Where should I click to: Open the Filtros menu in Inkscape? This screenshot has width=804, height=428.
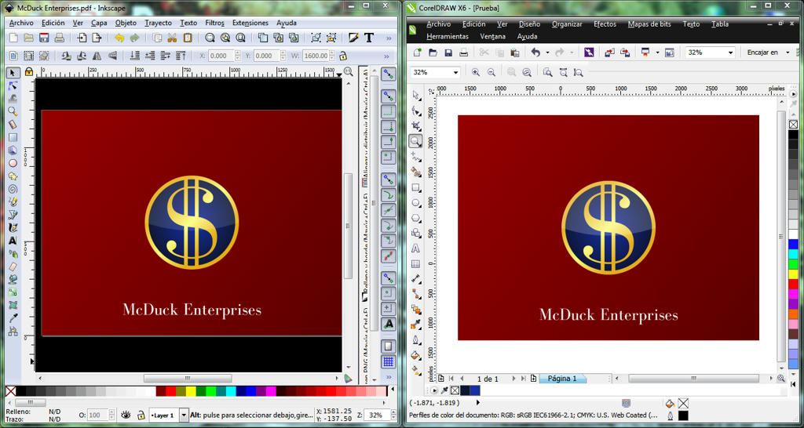(215, 23)
